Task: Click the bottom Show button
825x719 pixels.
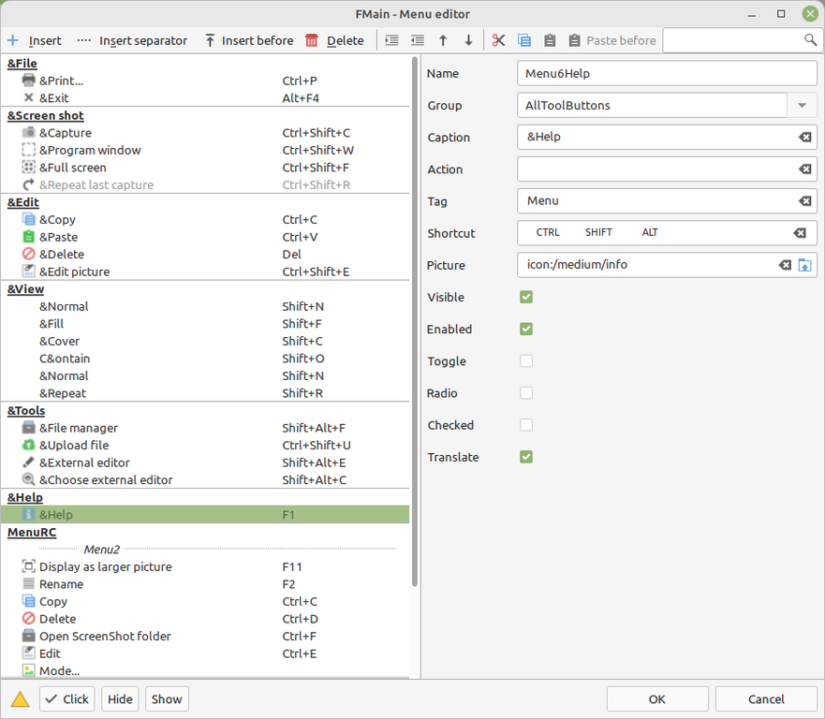Action: click(x=167, y=699)
